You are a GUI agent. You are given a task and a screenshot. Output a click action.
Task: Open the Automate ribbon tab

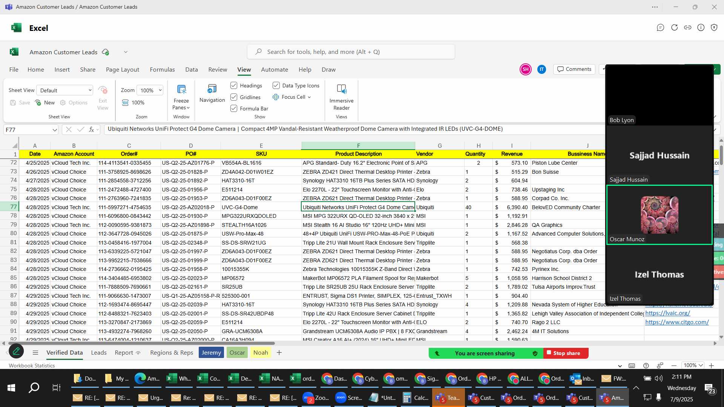[275, 70]
